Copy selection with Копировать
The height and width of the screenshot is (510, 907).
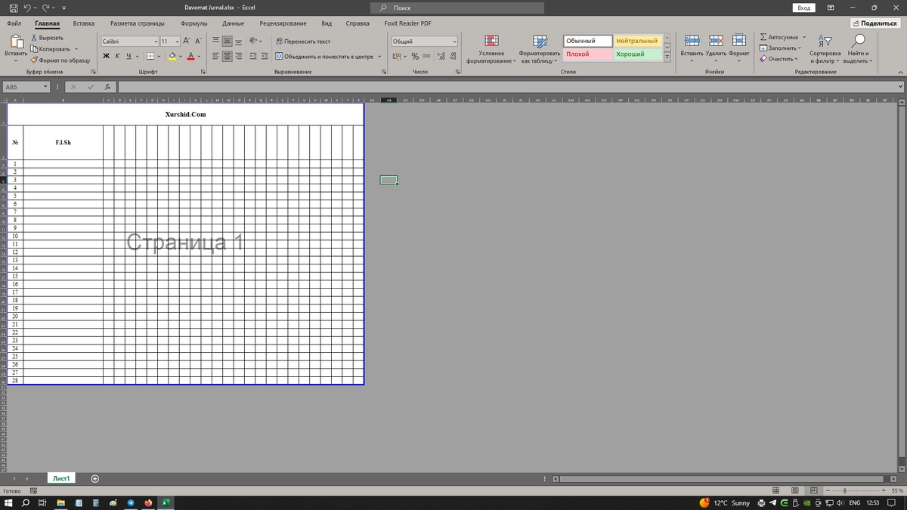51,49
